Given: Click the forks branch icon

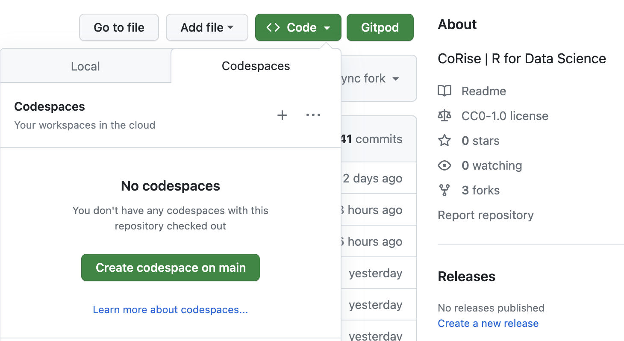Looking at the screenshot, I should pos(444,190).
